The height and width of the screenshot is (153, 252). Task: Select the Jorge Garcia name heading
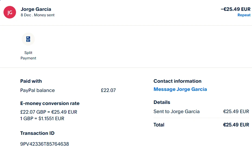(36, 9)
